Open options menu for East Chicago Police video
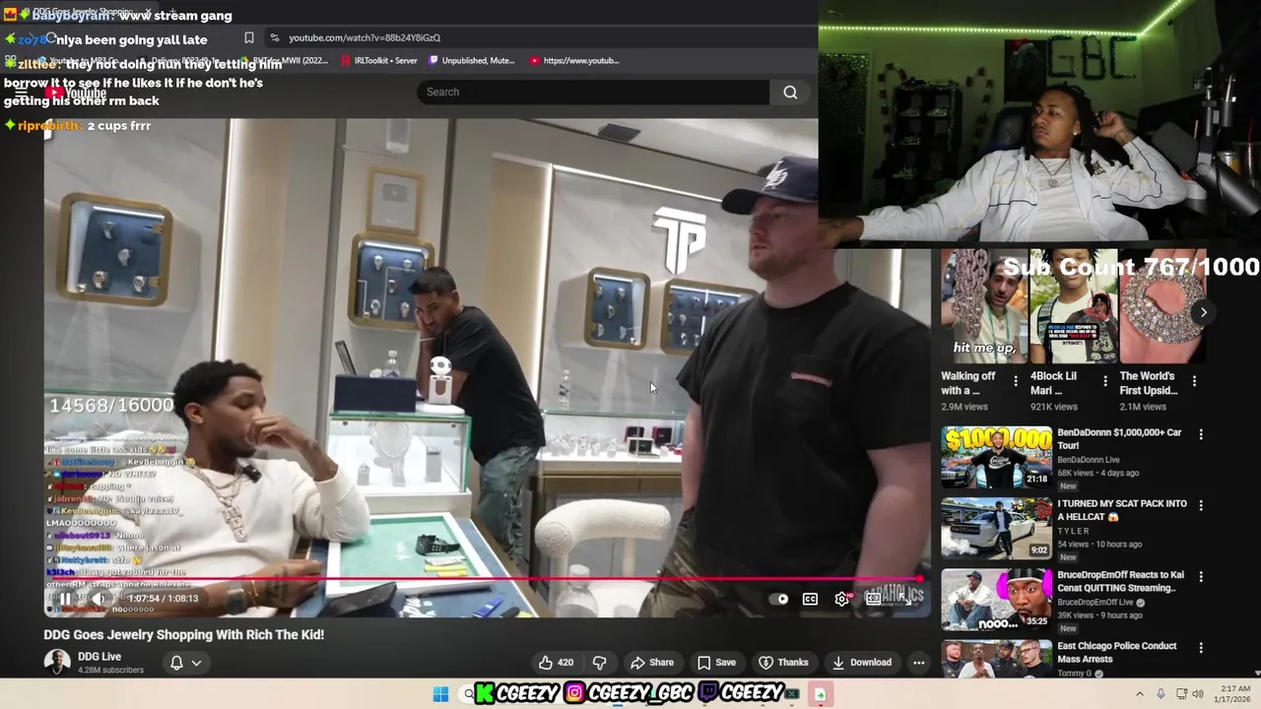Image resolution: width=1261 pixels, height=709 pixels. 1201,647
